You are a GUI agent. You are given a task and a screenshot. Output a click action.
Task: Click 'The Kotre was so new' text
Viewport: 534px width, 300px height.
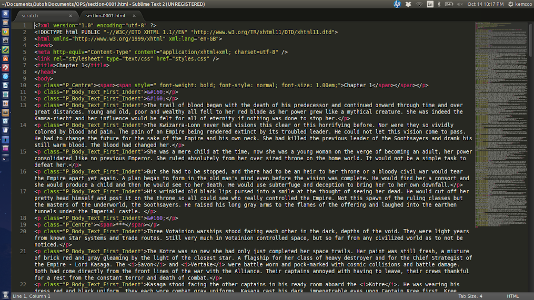[178, 251]
